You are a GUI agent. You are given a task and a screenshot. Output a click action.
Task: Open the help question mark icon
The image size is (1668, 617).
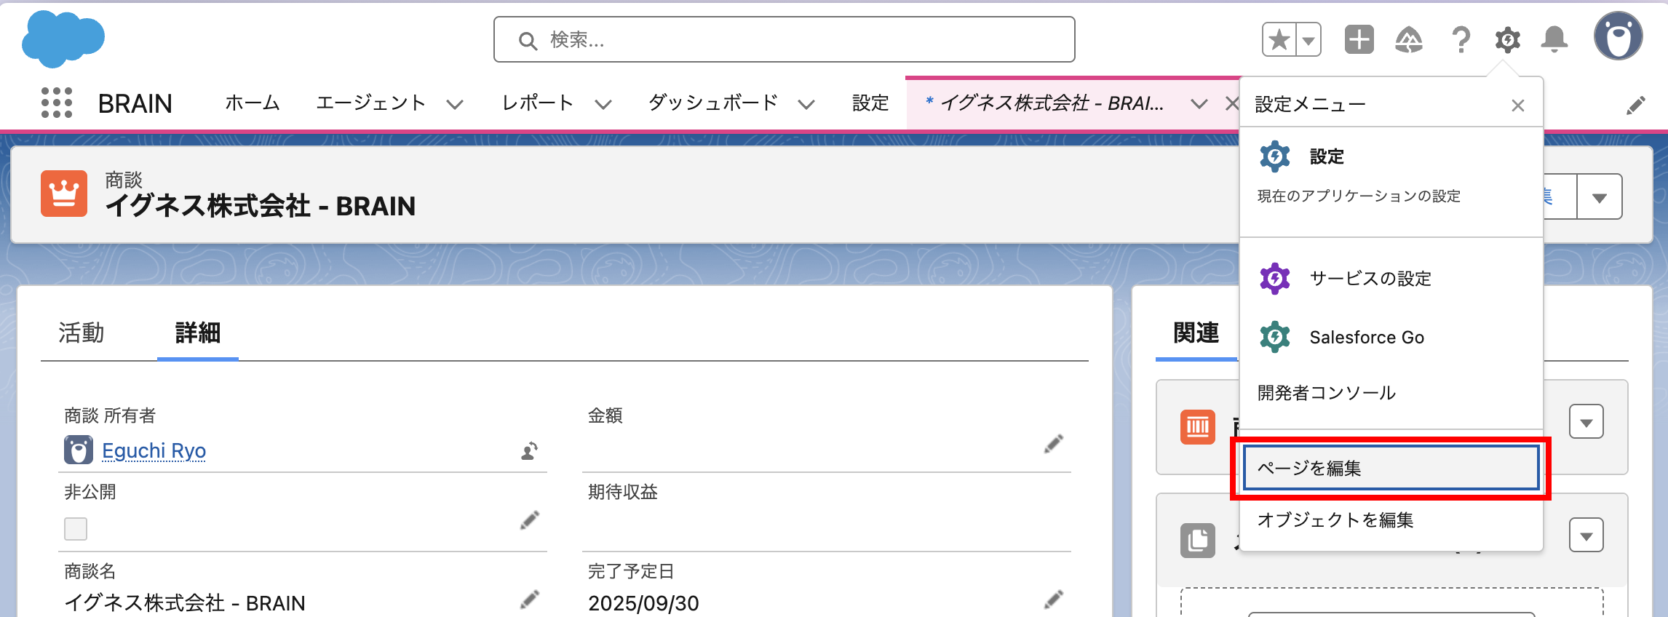[x=1460, y=39]
